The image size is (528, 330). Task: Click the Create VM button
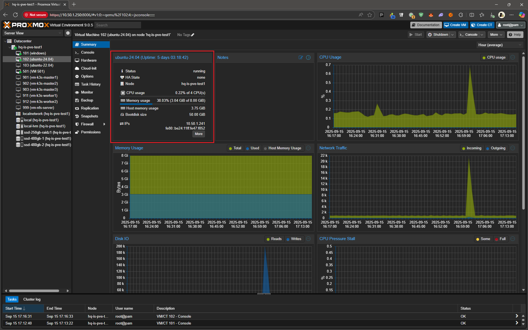pos(455,25)
